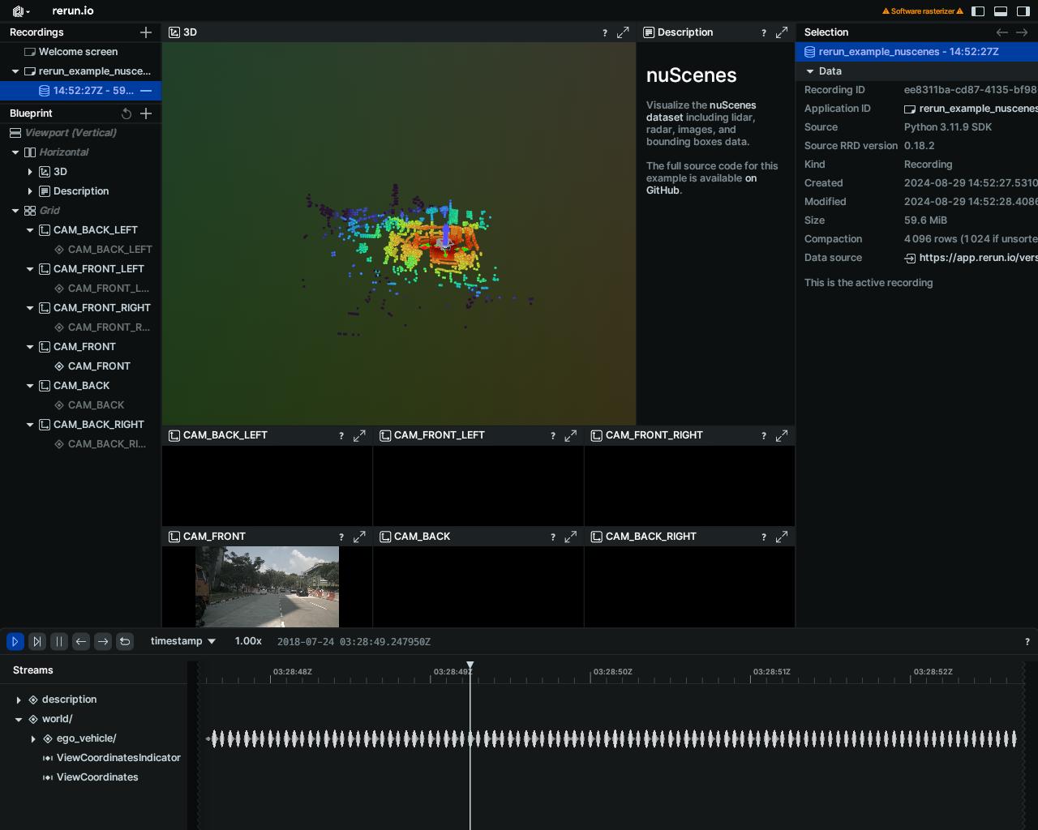Open help for the 3D view

click(x=604, y=32)
